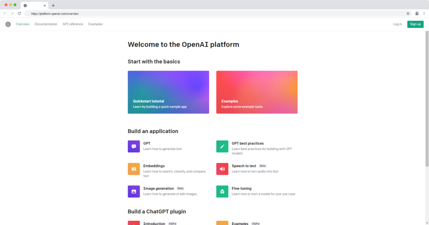Open the GPT guide link

tap(147, 143)
